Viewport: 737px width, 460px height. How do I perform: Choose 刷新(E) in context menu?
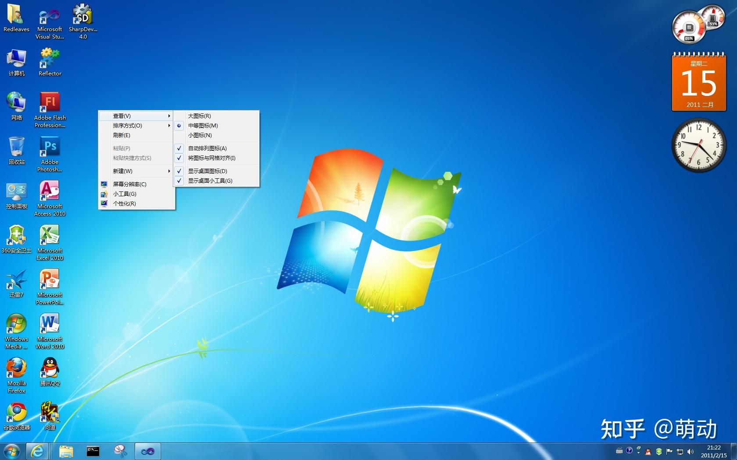click(x=136, y=135)
